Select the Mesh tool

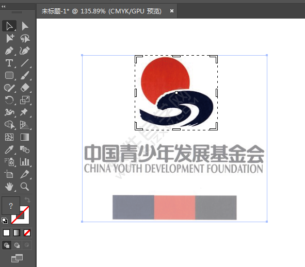point(9,137)
